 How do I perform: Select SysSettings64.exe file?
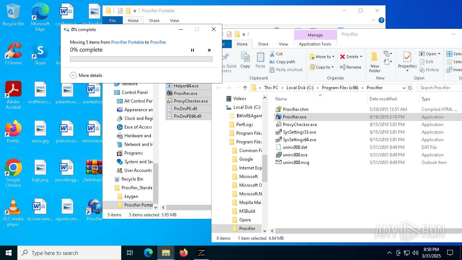tap(299, 140)
